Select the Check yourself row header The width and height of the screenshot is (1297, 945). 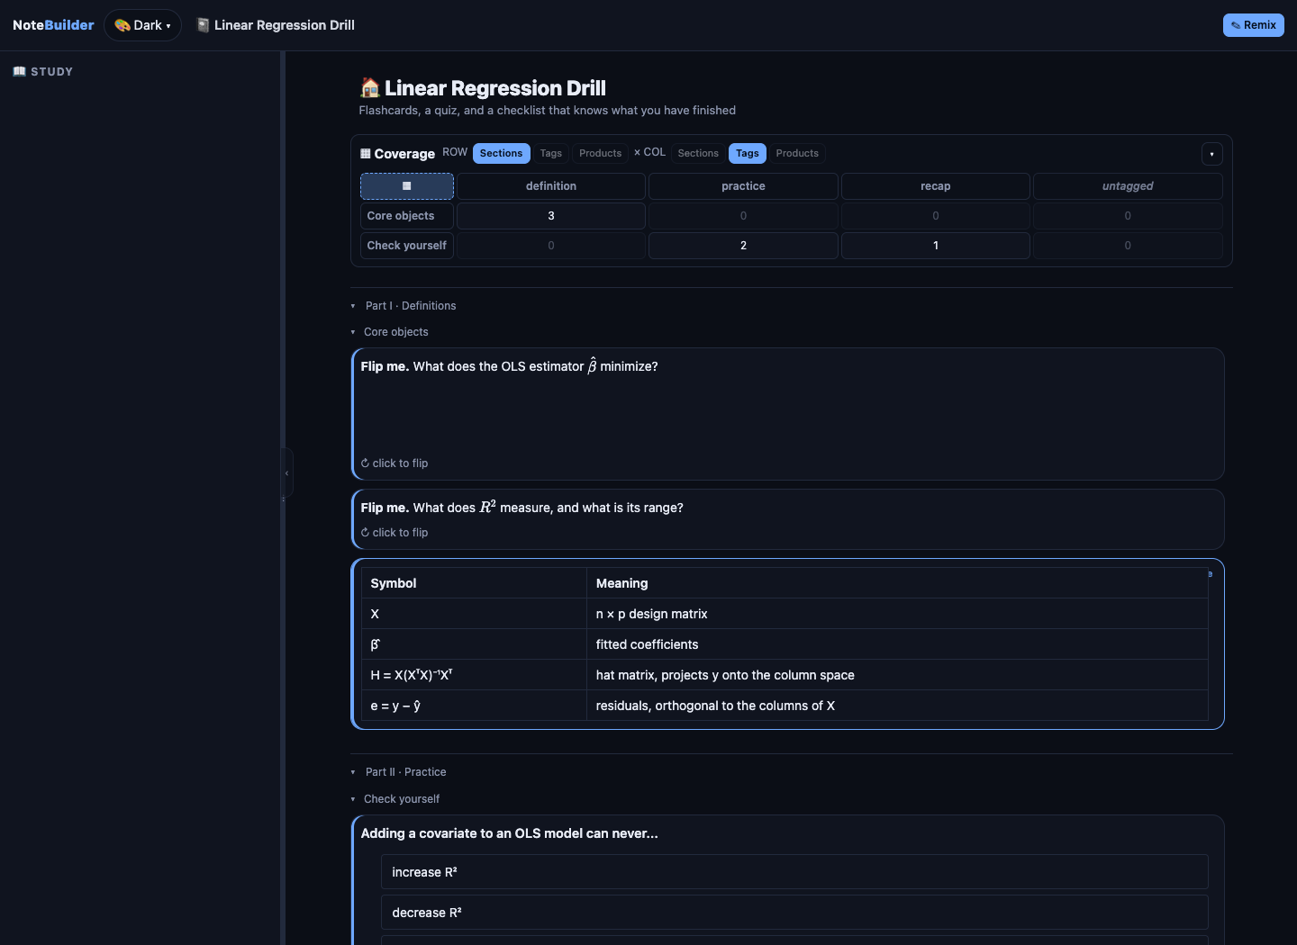(x=407, y=246)
